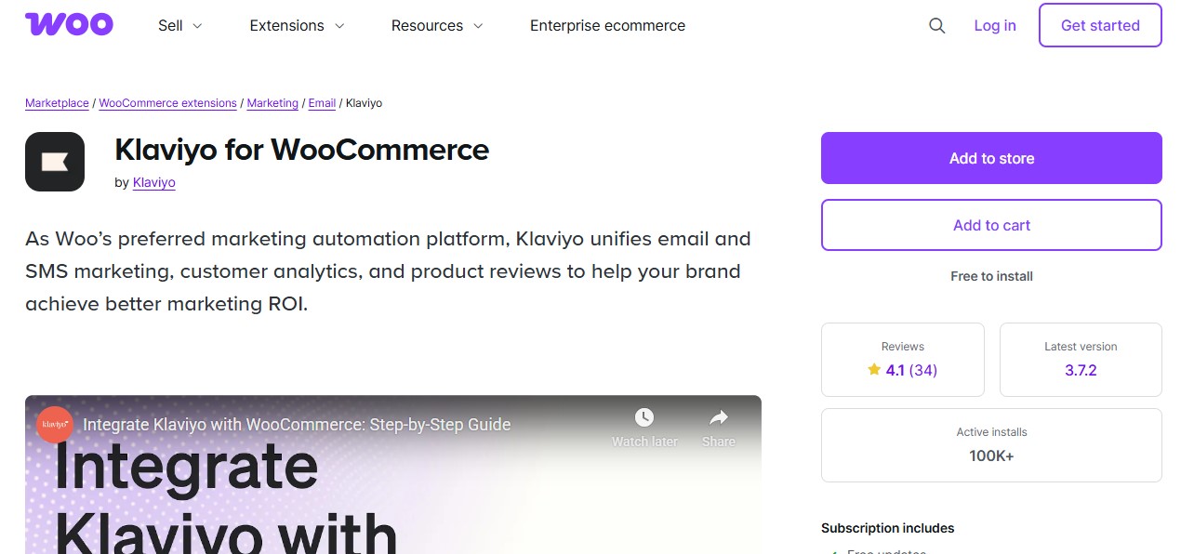Select the video player thumbnail
The width and height of the screenshot is (1194, 554).
(392, 483)
